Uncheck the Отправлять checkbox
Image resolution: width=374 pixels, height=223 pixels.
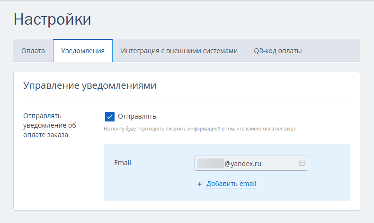click(x=110, y=117)
